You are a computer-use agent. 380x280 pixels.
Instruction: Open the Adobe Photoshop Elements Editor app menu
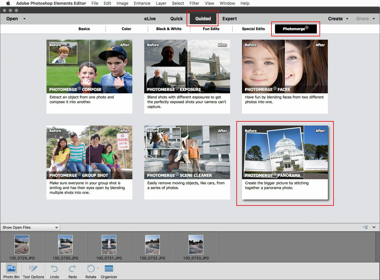click(51, 3)
